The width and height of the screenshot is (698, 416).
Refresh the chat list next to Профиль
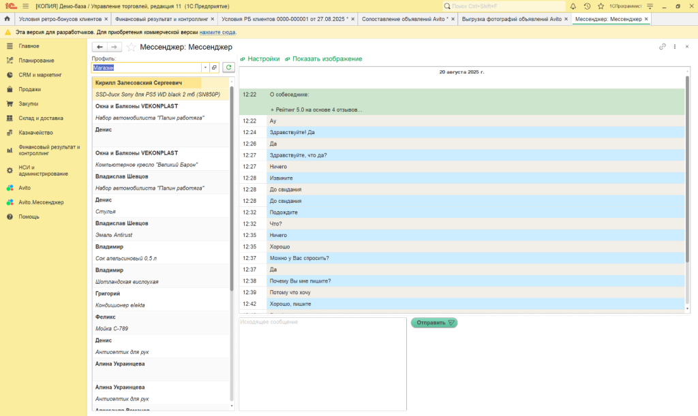(x=229, y=67)
